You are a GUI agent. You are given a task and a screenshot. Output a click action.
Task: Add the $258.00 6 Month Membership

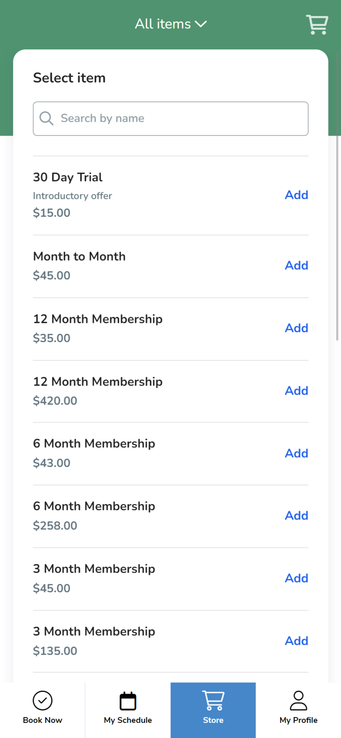pyautogui.click(x=296, y=515)
